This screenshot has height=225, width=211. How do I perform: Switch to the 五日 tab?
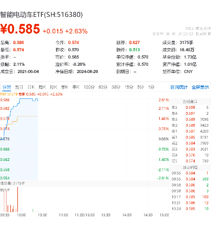pyautogui.click(x=19, y=87)
